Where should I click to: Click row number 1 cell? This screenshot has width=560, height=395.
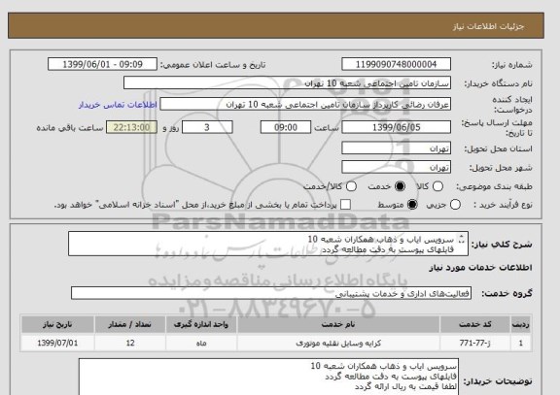(x=521, y=344)
